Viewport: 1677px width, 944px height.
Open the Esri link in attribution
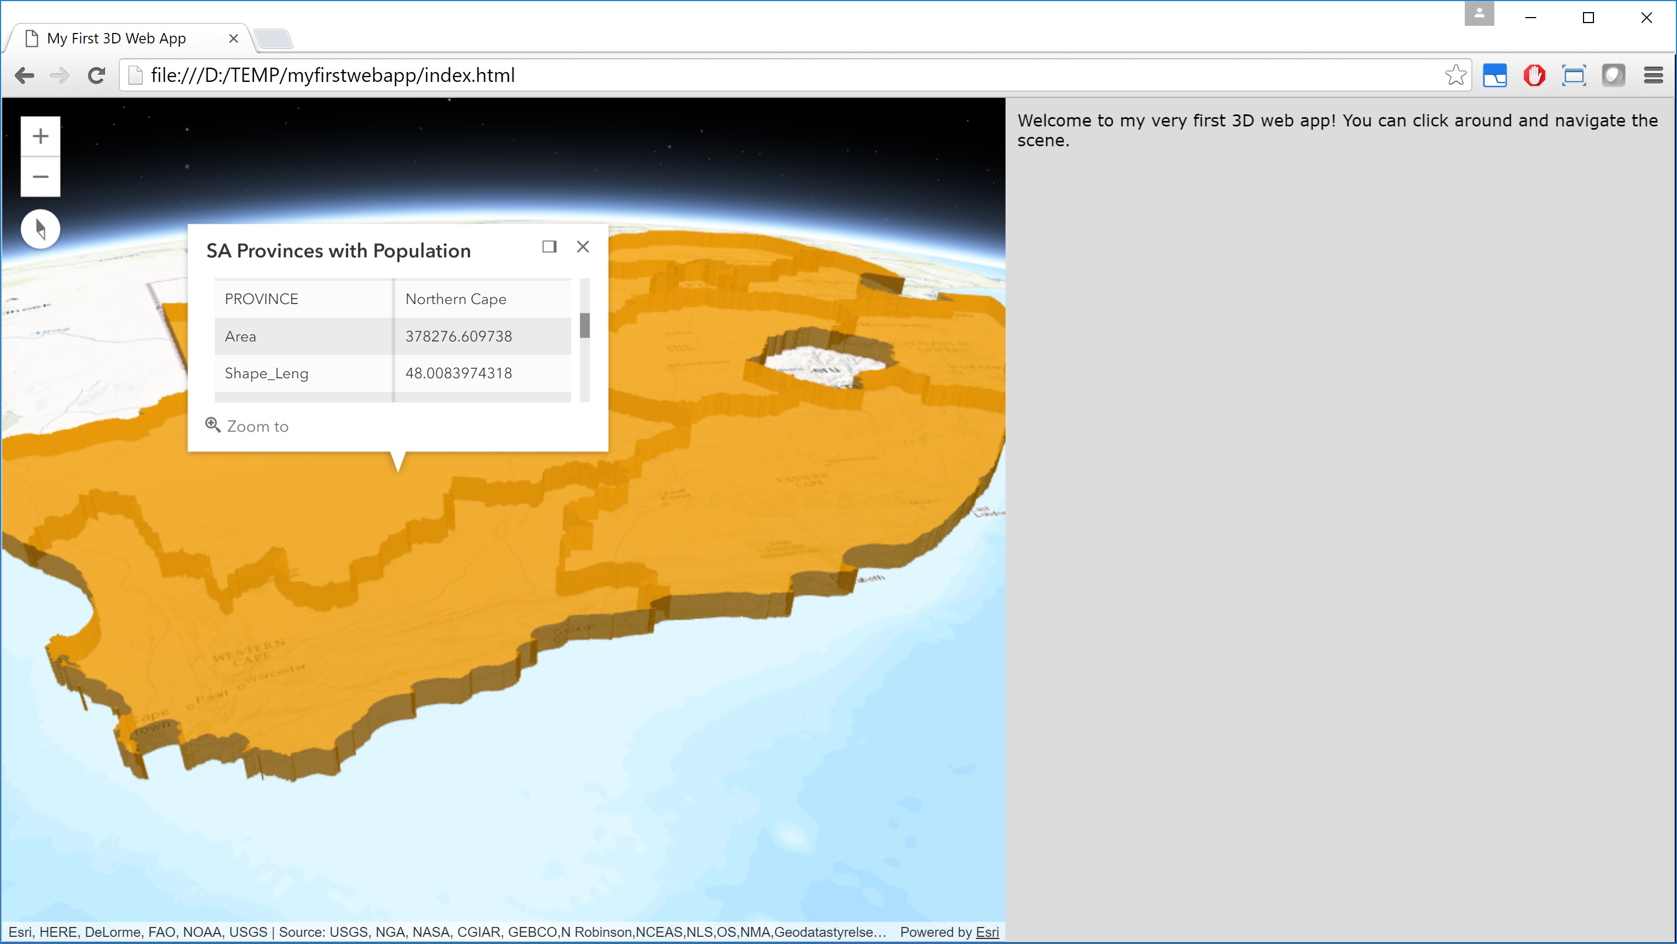point(987,932)
